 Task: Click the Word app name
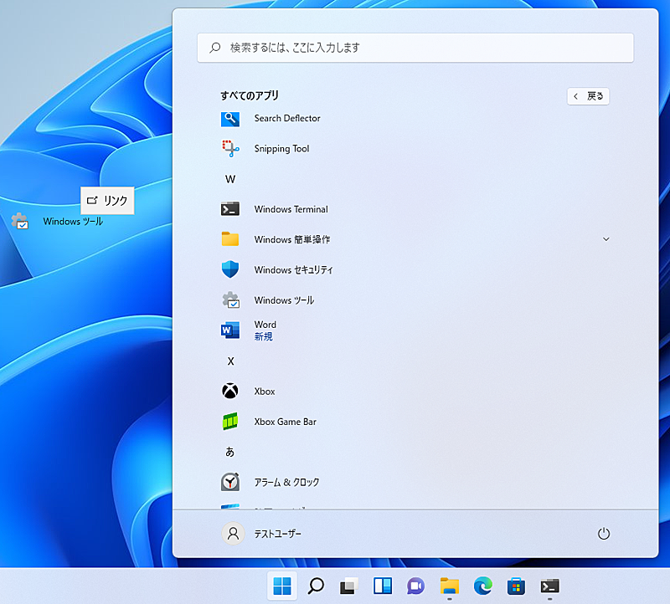point(265,325)
